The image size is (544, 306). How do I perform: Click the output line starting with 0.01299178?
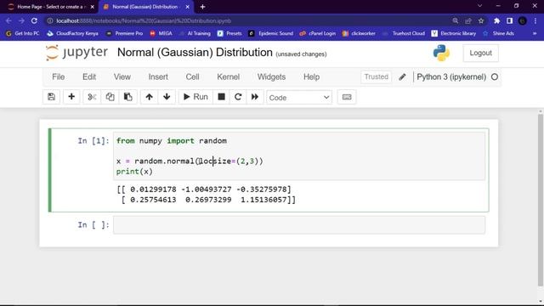click(204, 190)
